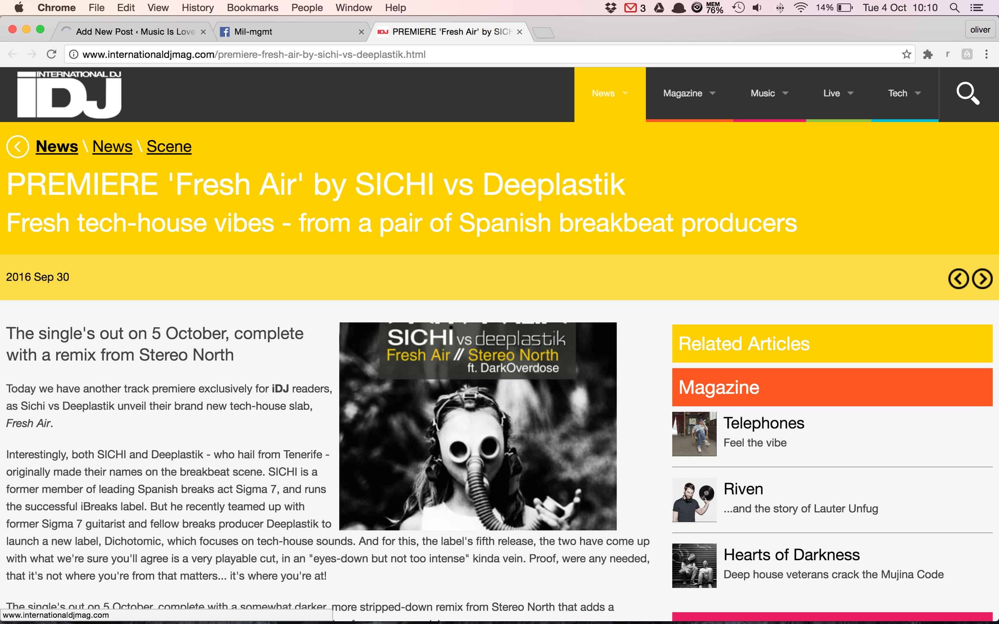Click the SICHI vs deeplastik cover image
The height and width of the screenshot is (624, 999).
[478, 426]
